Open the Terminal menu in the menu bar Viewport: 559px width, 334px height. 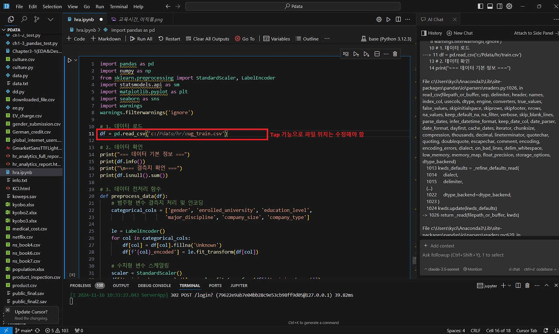coord(118,7)
